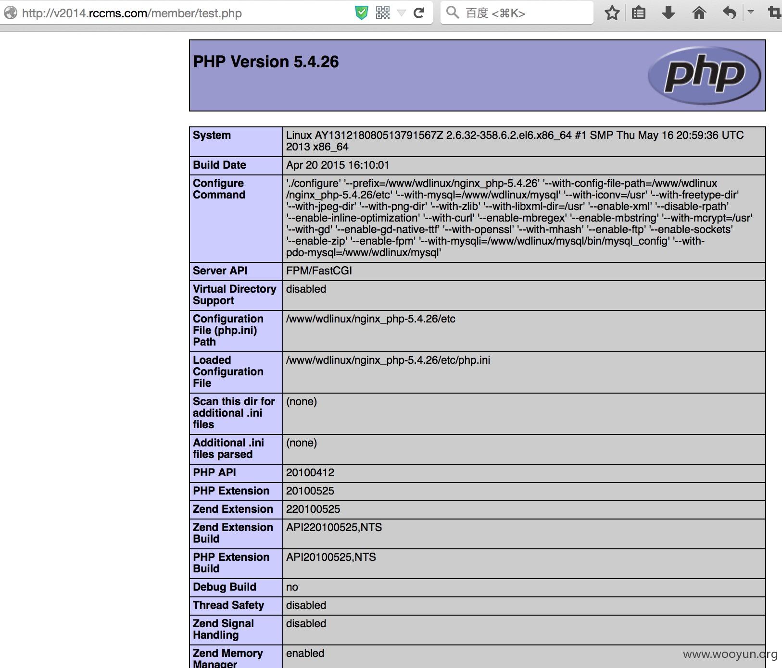Click disabled value of Zend Signal Handling

306,624
